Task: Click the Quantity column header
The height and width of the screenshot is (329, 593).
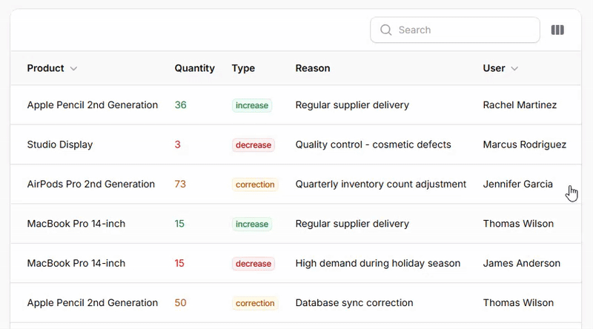Action: 194,68
